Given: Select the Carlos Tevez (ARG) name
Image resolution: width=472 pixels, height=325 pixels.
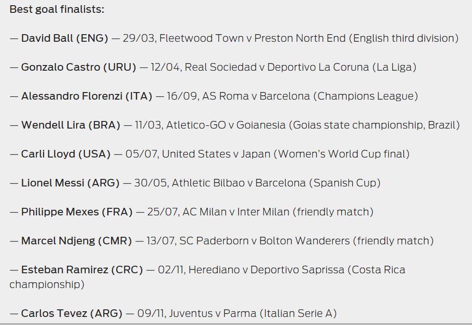Looking at the screenshot, I should click(x=72, y=313).
